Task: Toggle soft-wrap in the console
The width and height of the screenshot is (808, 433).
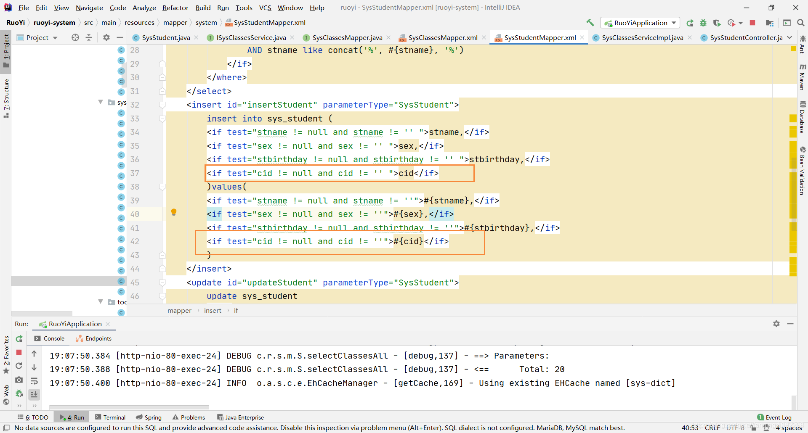Action: 34,381
